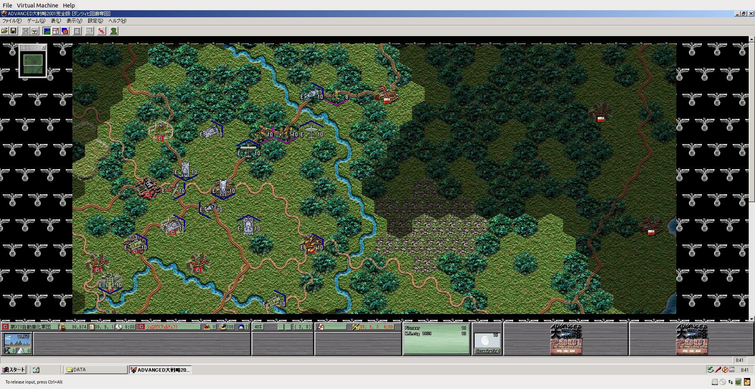755x389 pixels.
Task: Save game with the floppy disk icon
Action: tap(13, 31)
